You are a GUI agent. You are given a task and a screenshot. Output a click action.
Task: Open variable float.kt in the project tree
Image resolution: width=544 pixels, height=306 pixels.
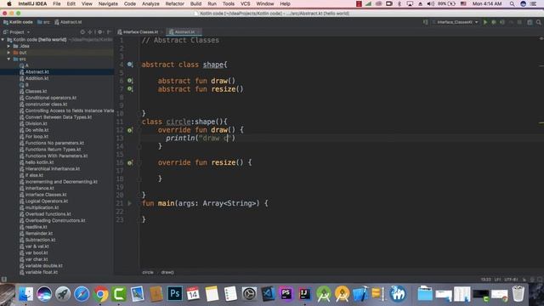tap(42, 272)
